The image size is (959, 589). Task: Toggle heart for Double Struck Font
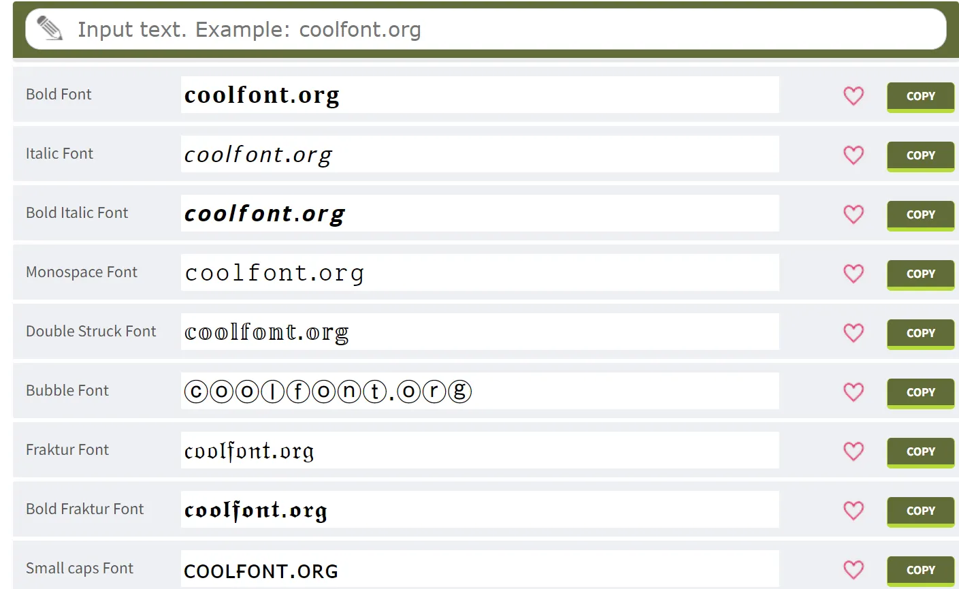[854, 332]
